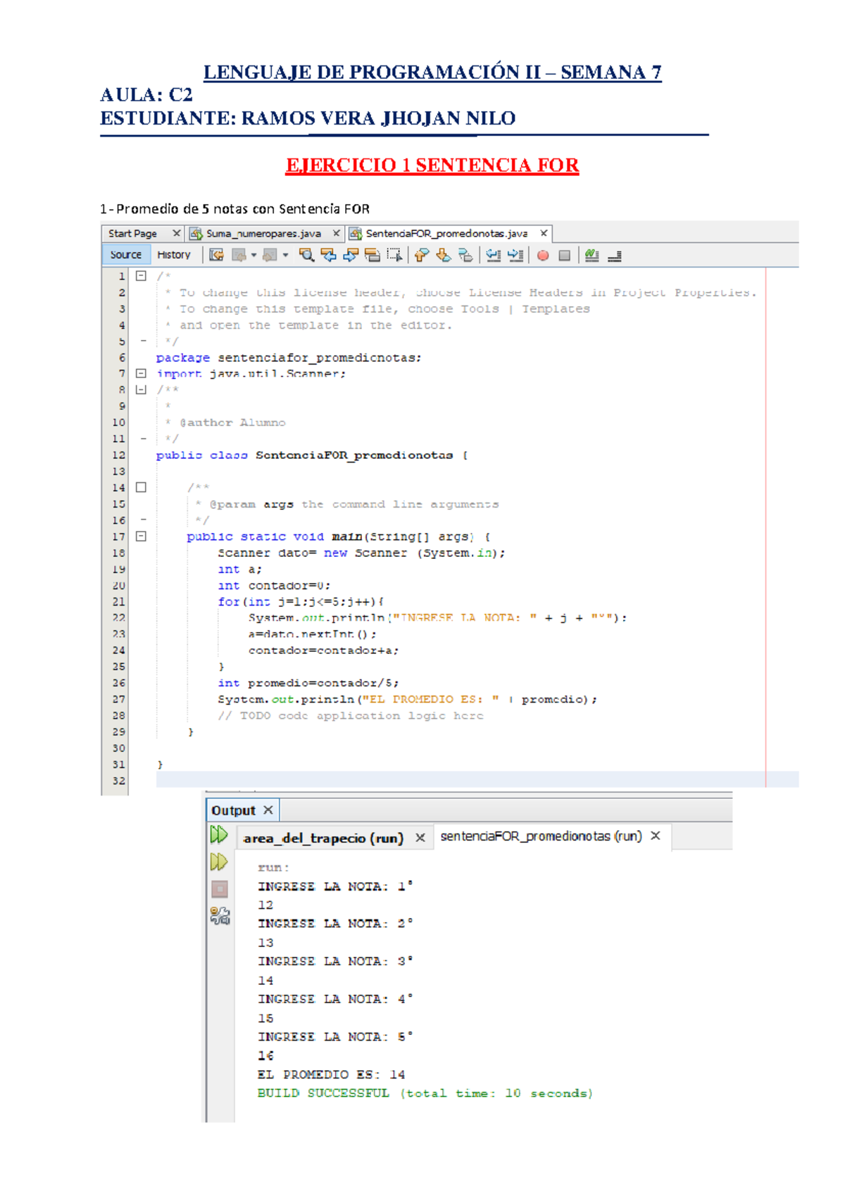Switch to the area_del_trapecio (run) output tab
The height and width of the screenshot is (1194, 845).
[x=323, y=838]
